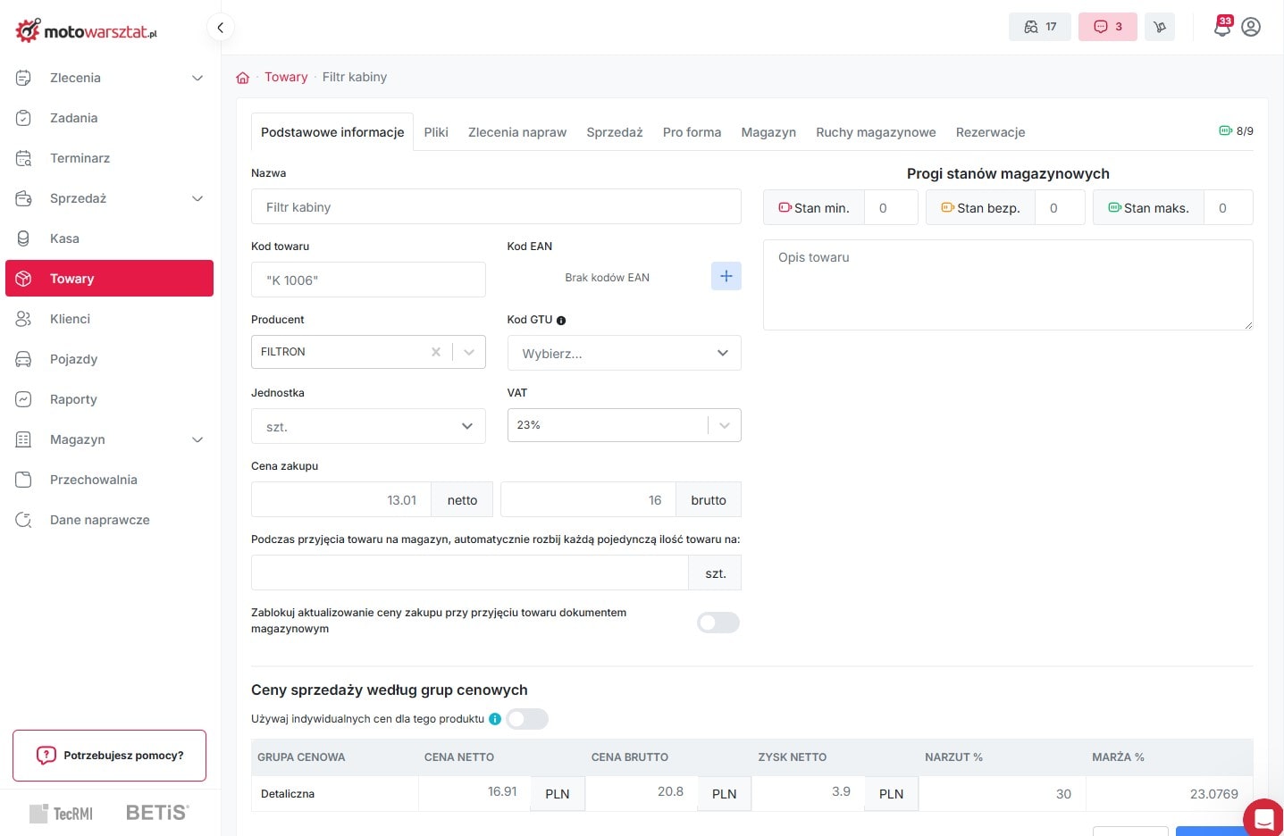Click the info icon next to Kod GTU
Image resolution: width=1284 pixels, height=836 pixels.
(x=561, y=321)
